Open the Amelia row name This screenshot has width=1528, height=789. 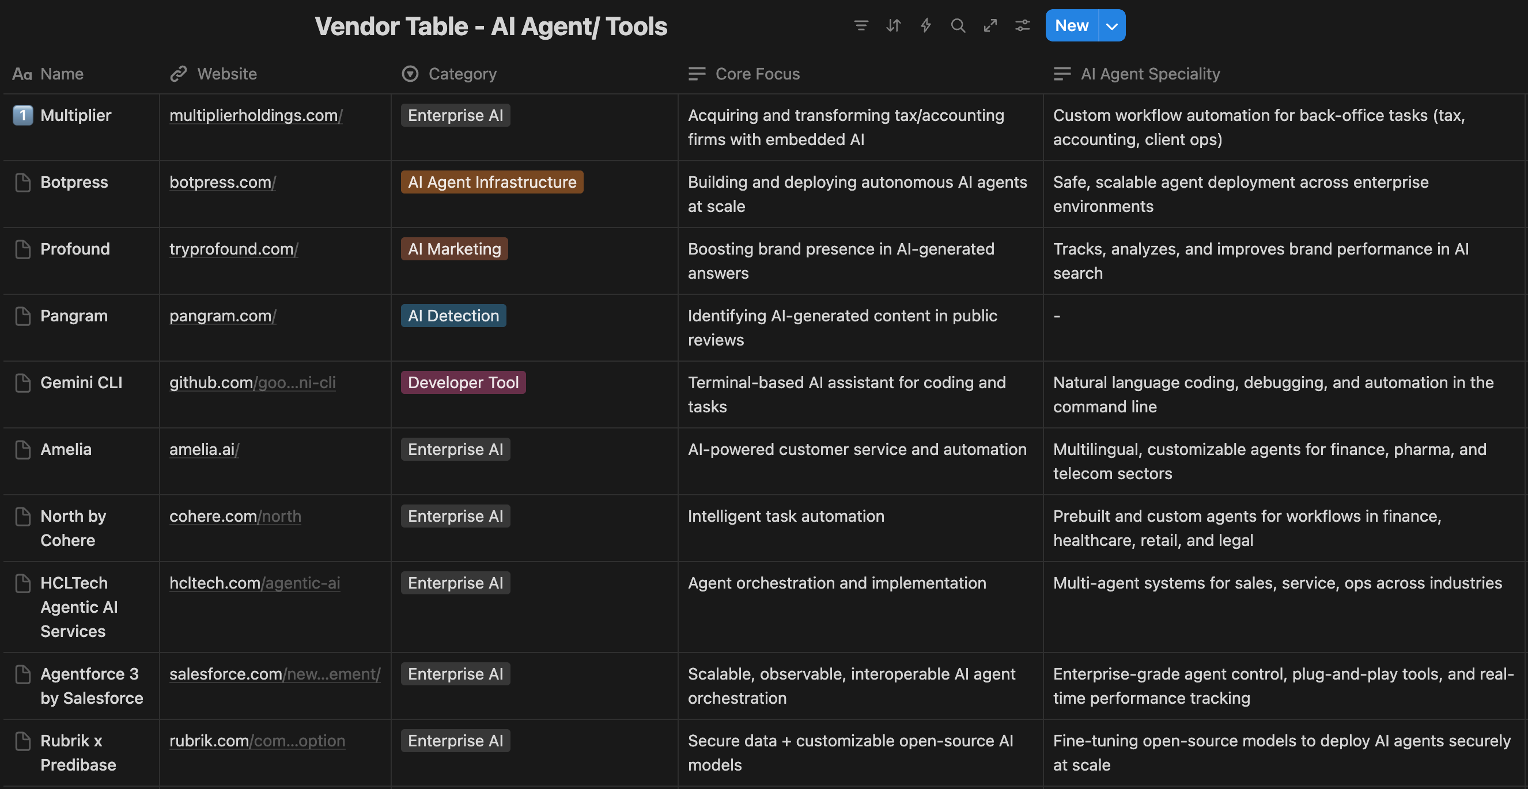click(x=66, y=449)
